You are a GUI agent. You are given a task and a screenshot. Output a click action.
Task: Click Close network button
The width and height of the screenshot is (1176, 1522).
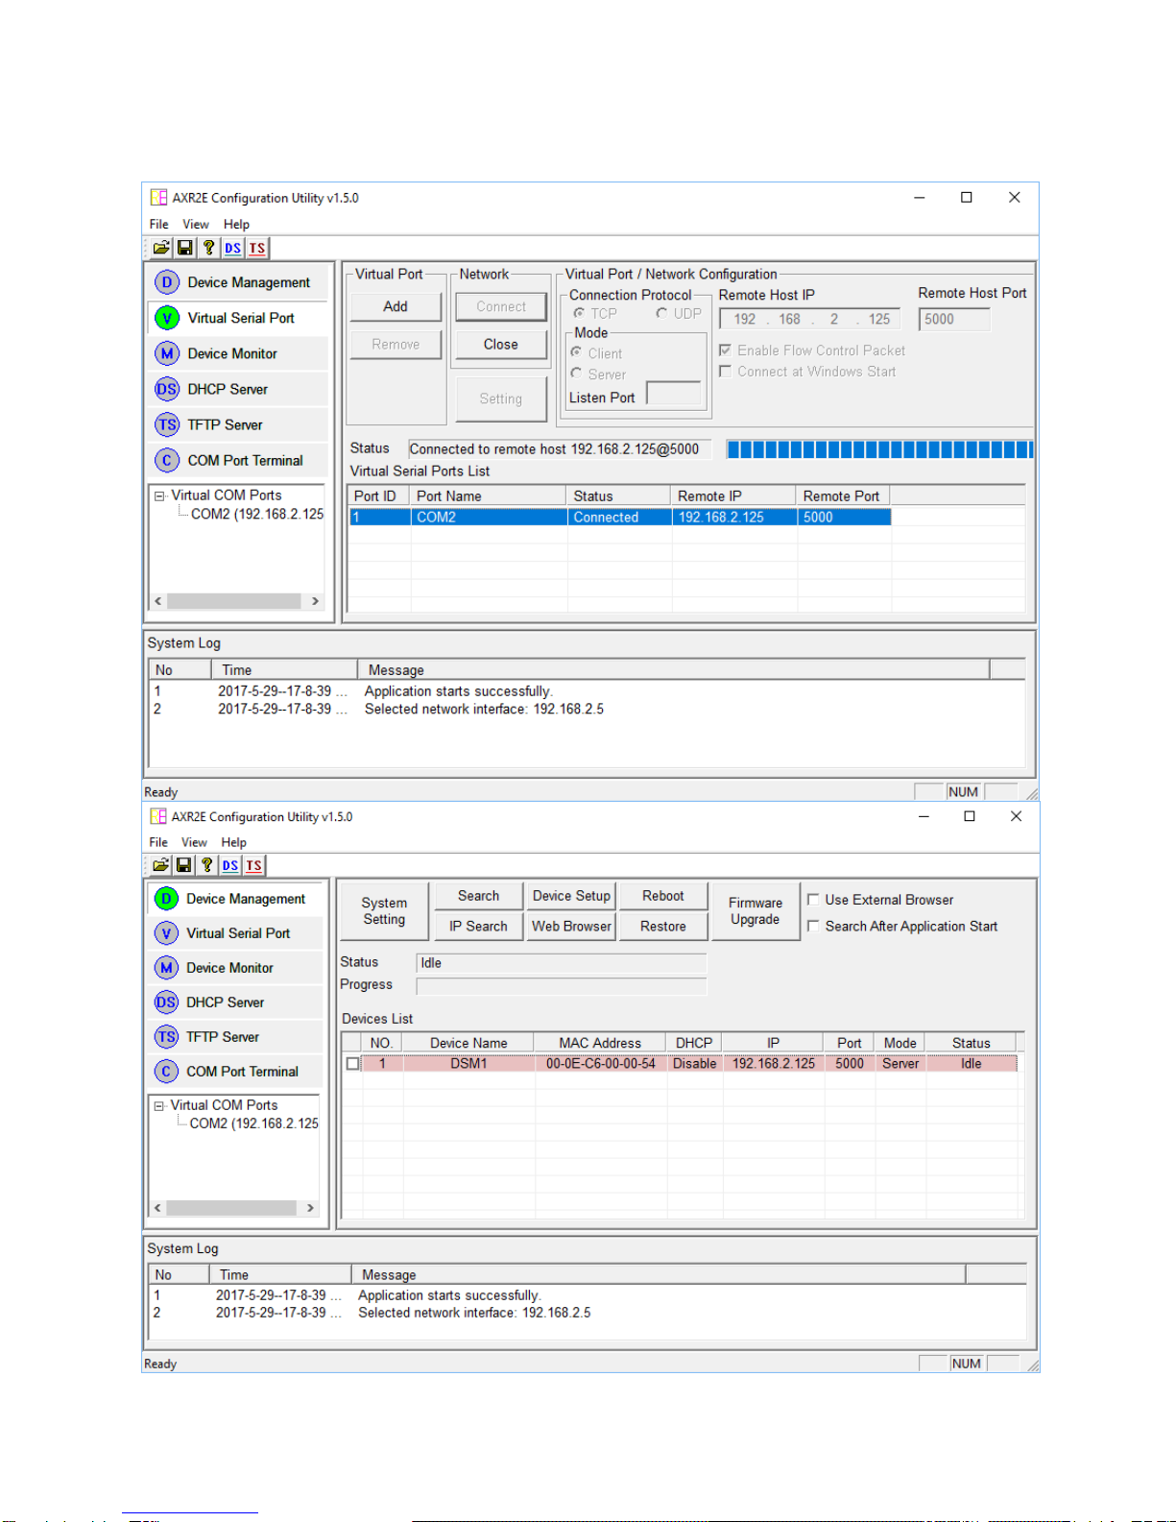(x=500, y=344)
